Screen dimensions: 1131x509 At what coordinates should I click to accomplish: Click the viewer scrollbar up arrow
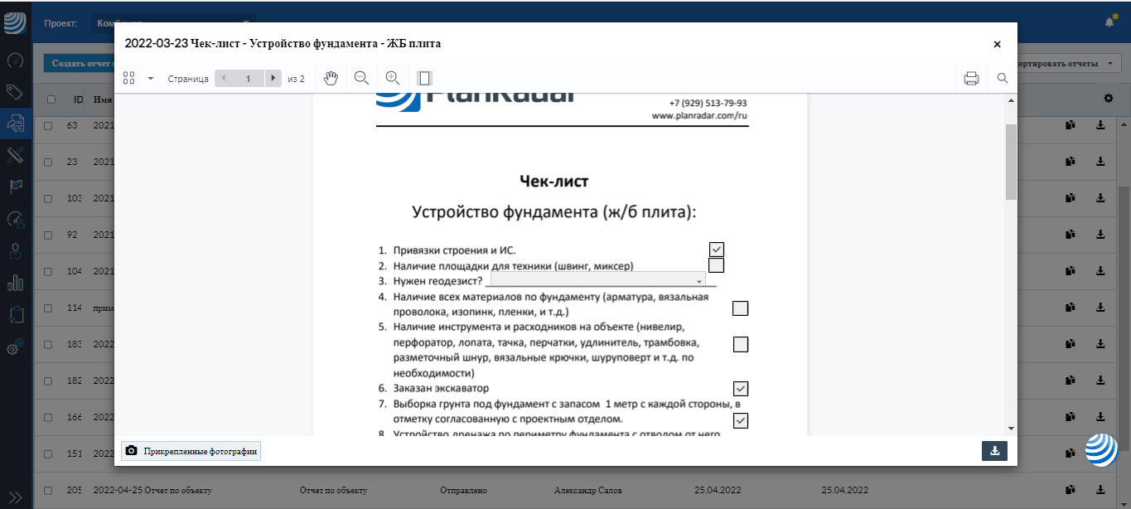(x=1011, y=100)
